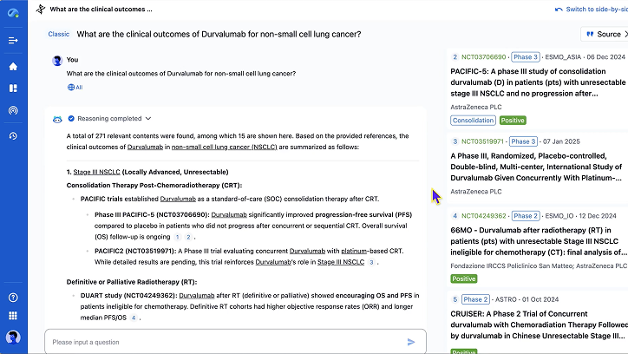Click the chat title 'What are the clinical outcomes ...'
This screenshot has height=354, width=628.
(101, 10)
